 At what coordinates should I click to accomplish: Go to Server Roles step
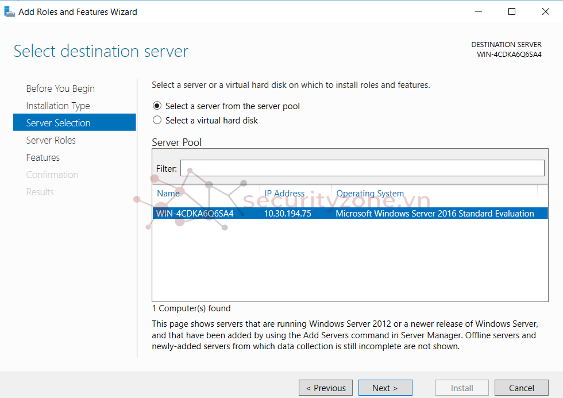[51, 140]
